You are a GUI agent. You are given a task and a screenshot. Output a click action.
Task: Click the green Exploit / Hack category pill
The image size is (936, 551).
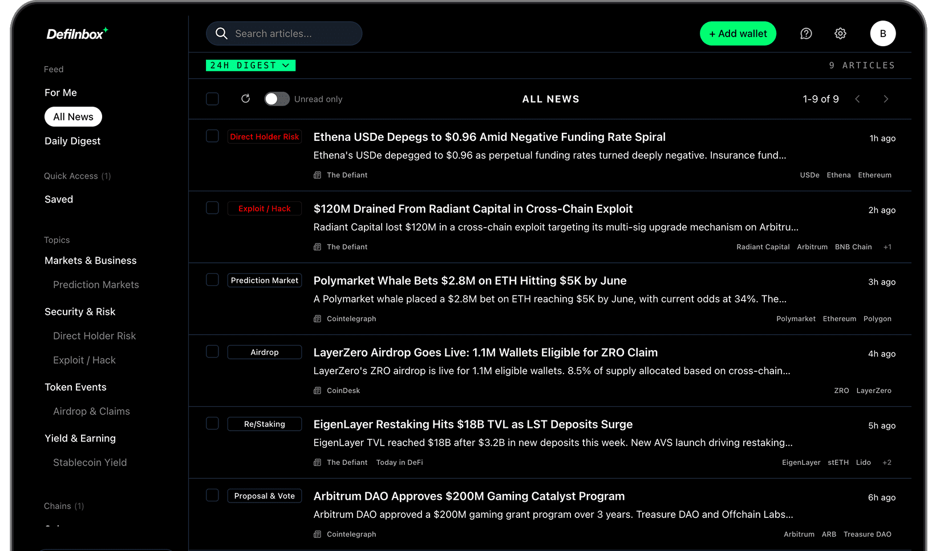(x=265, y=208)
